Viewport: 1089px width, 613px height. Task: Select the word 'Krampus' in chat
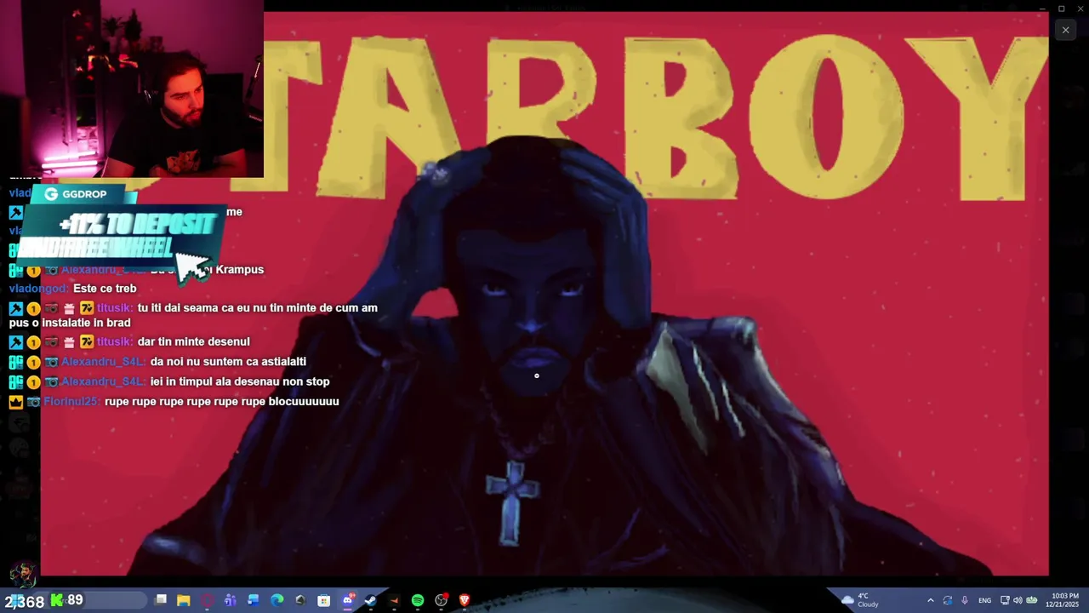tap(240, 269)
